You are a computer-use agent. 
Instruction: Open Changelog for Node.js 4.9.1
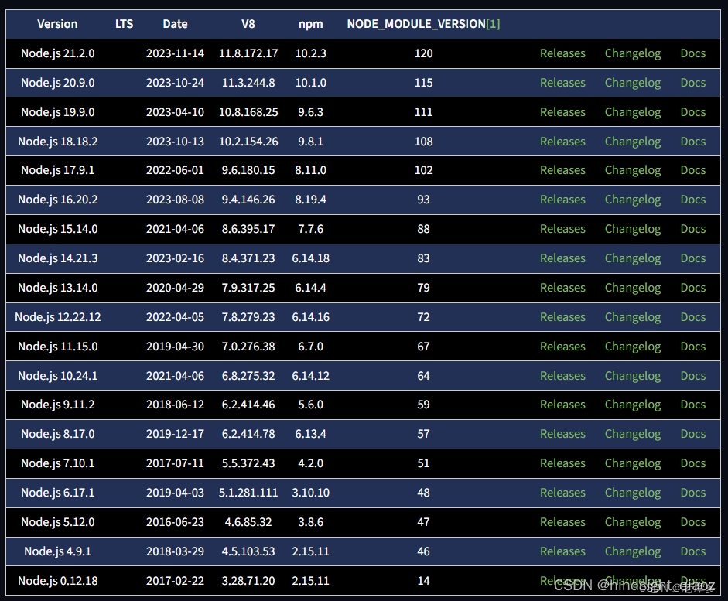632,551
